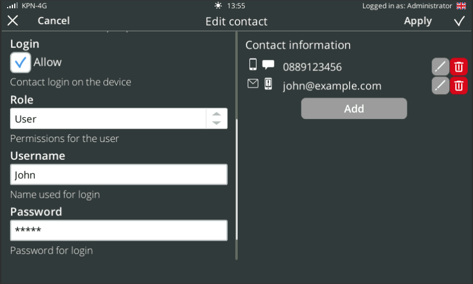Click the envelope email icon
The width and height of the screenshot is (473, 284).
tap(253, 85)
